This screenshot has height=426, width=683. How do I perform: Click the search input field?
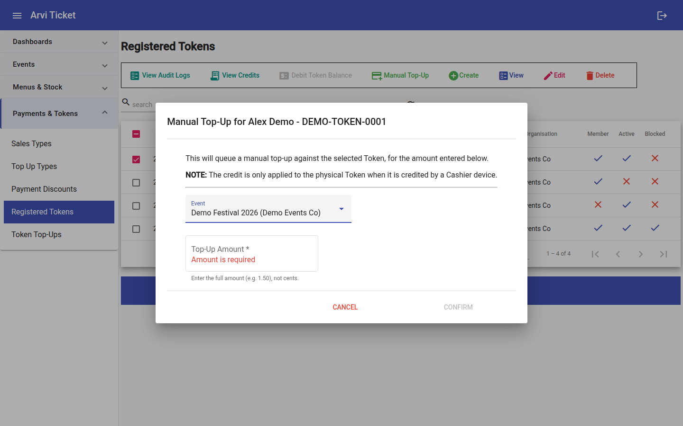click(142, 105)
